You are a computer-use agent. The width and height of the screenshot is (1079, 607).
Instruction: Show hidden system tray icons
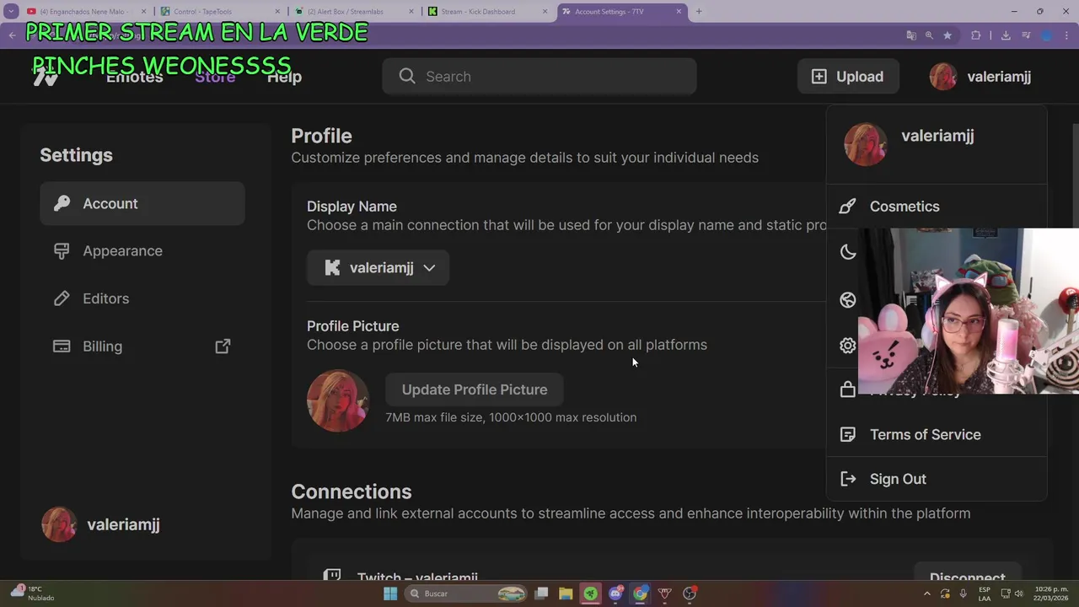pos(928,594)
